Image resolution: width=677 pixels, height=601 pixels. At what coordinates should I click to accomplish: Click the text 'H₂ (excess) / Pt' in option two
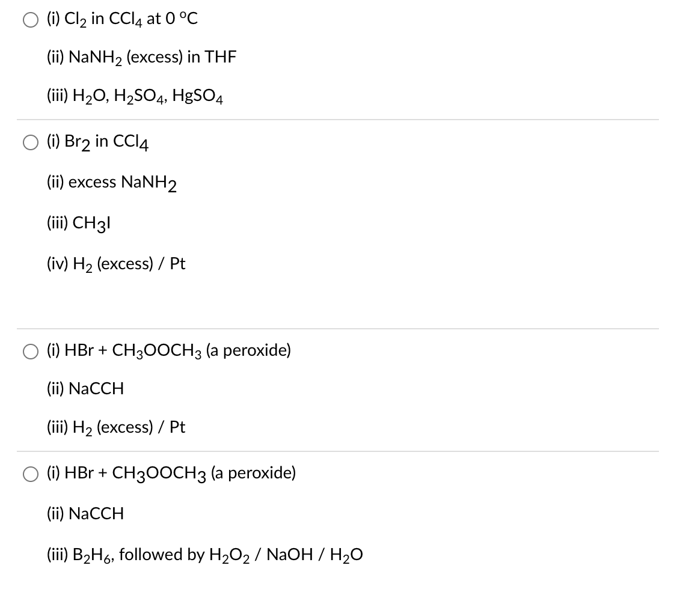pos(116,263)
